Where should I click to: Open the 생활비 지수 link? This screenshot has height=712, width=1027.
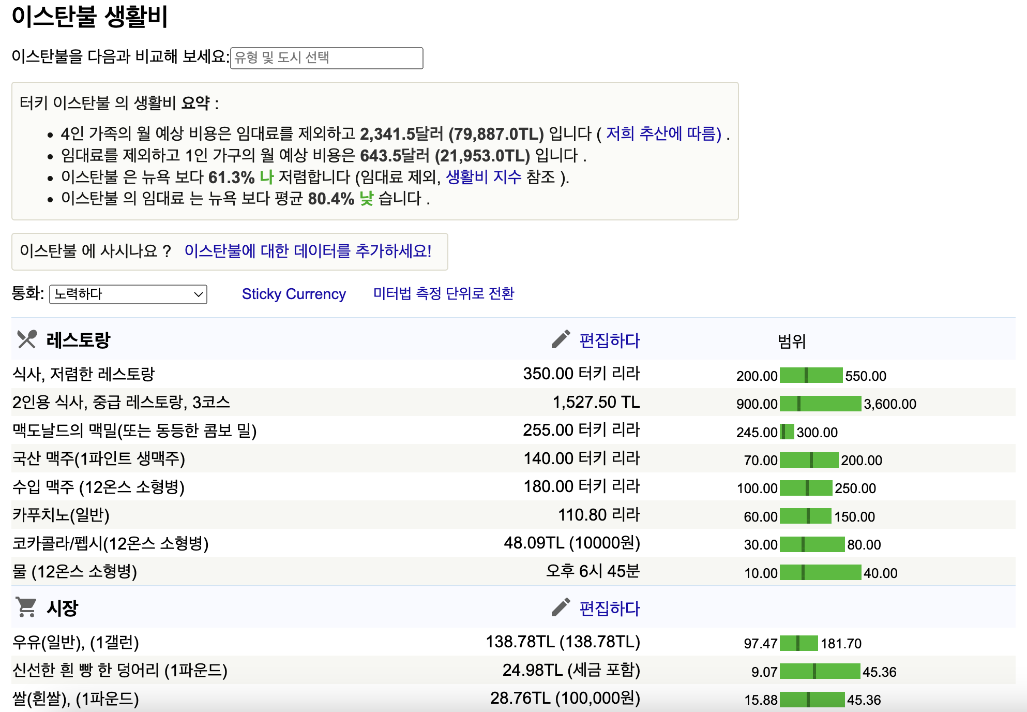coord(484,177)
